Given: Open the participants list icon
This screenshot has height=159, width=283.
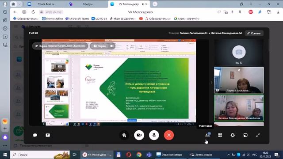Looking at the screenshot, I should [208, 135].
